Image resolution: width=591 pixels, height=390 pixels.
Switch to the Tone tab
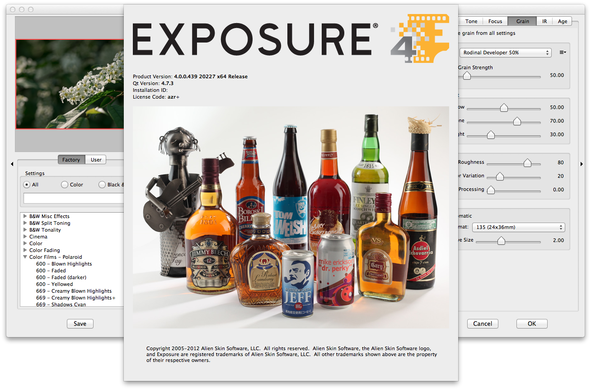tap(471, 21)
